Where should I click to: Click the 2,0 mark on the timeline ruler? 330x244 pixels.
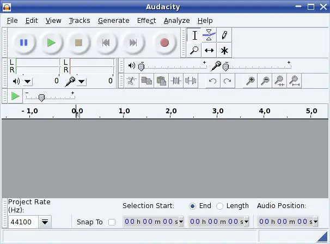click(171, 111)
